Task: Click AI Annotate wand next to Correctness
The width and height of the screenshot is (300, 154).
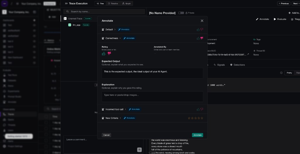Action: click(x=129, y=38)
